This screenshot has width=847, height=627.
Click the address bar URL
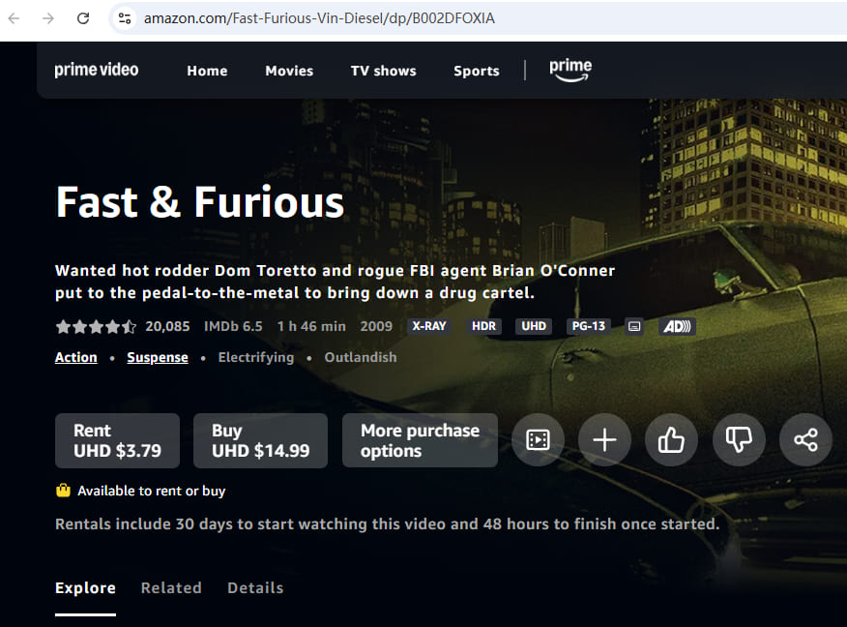click(x=319, y=18)
